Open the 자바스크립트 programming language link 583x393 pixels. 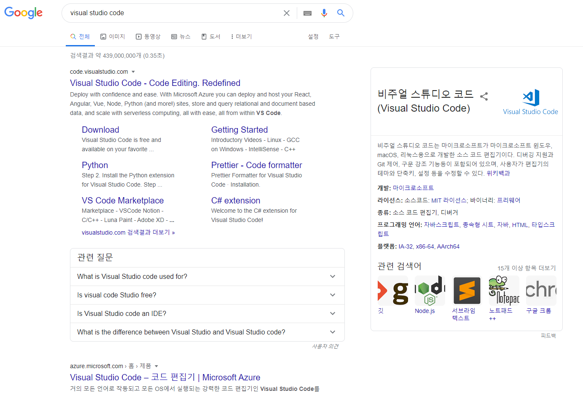coord(441,225)
